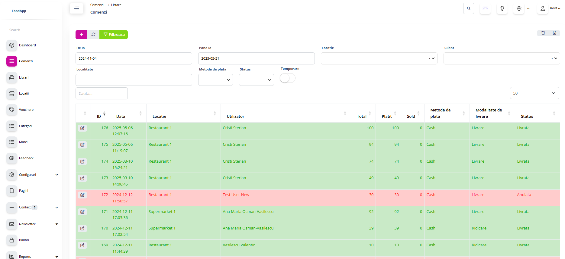Screen dimensions: 565x259
Task: Clear the Client filter selection
Action: click(x=552, y=59)
